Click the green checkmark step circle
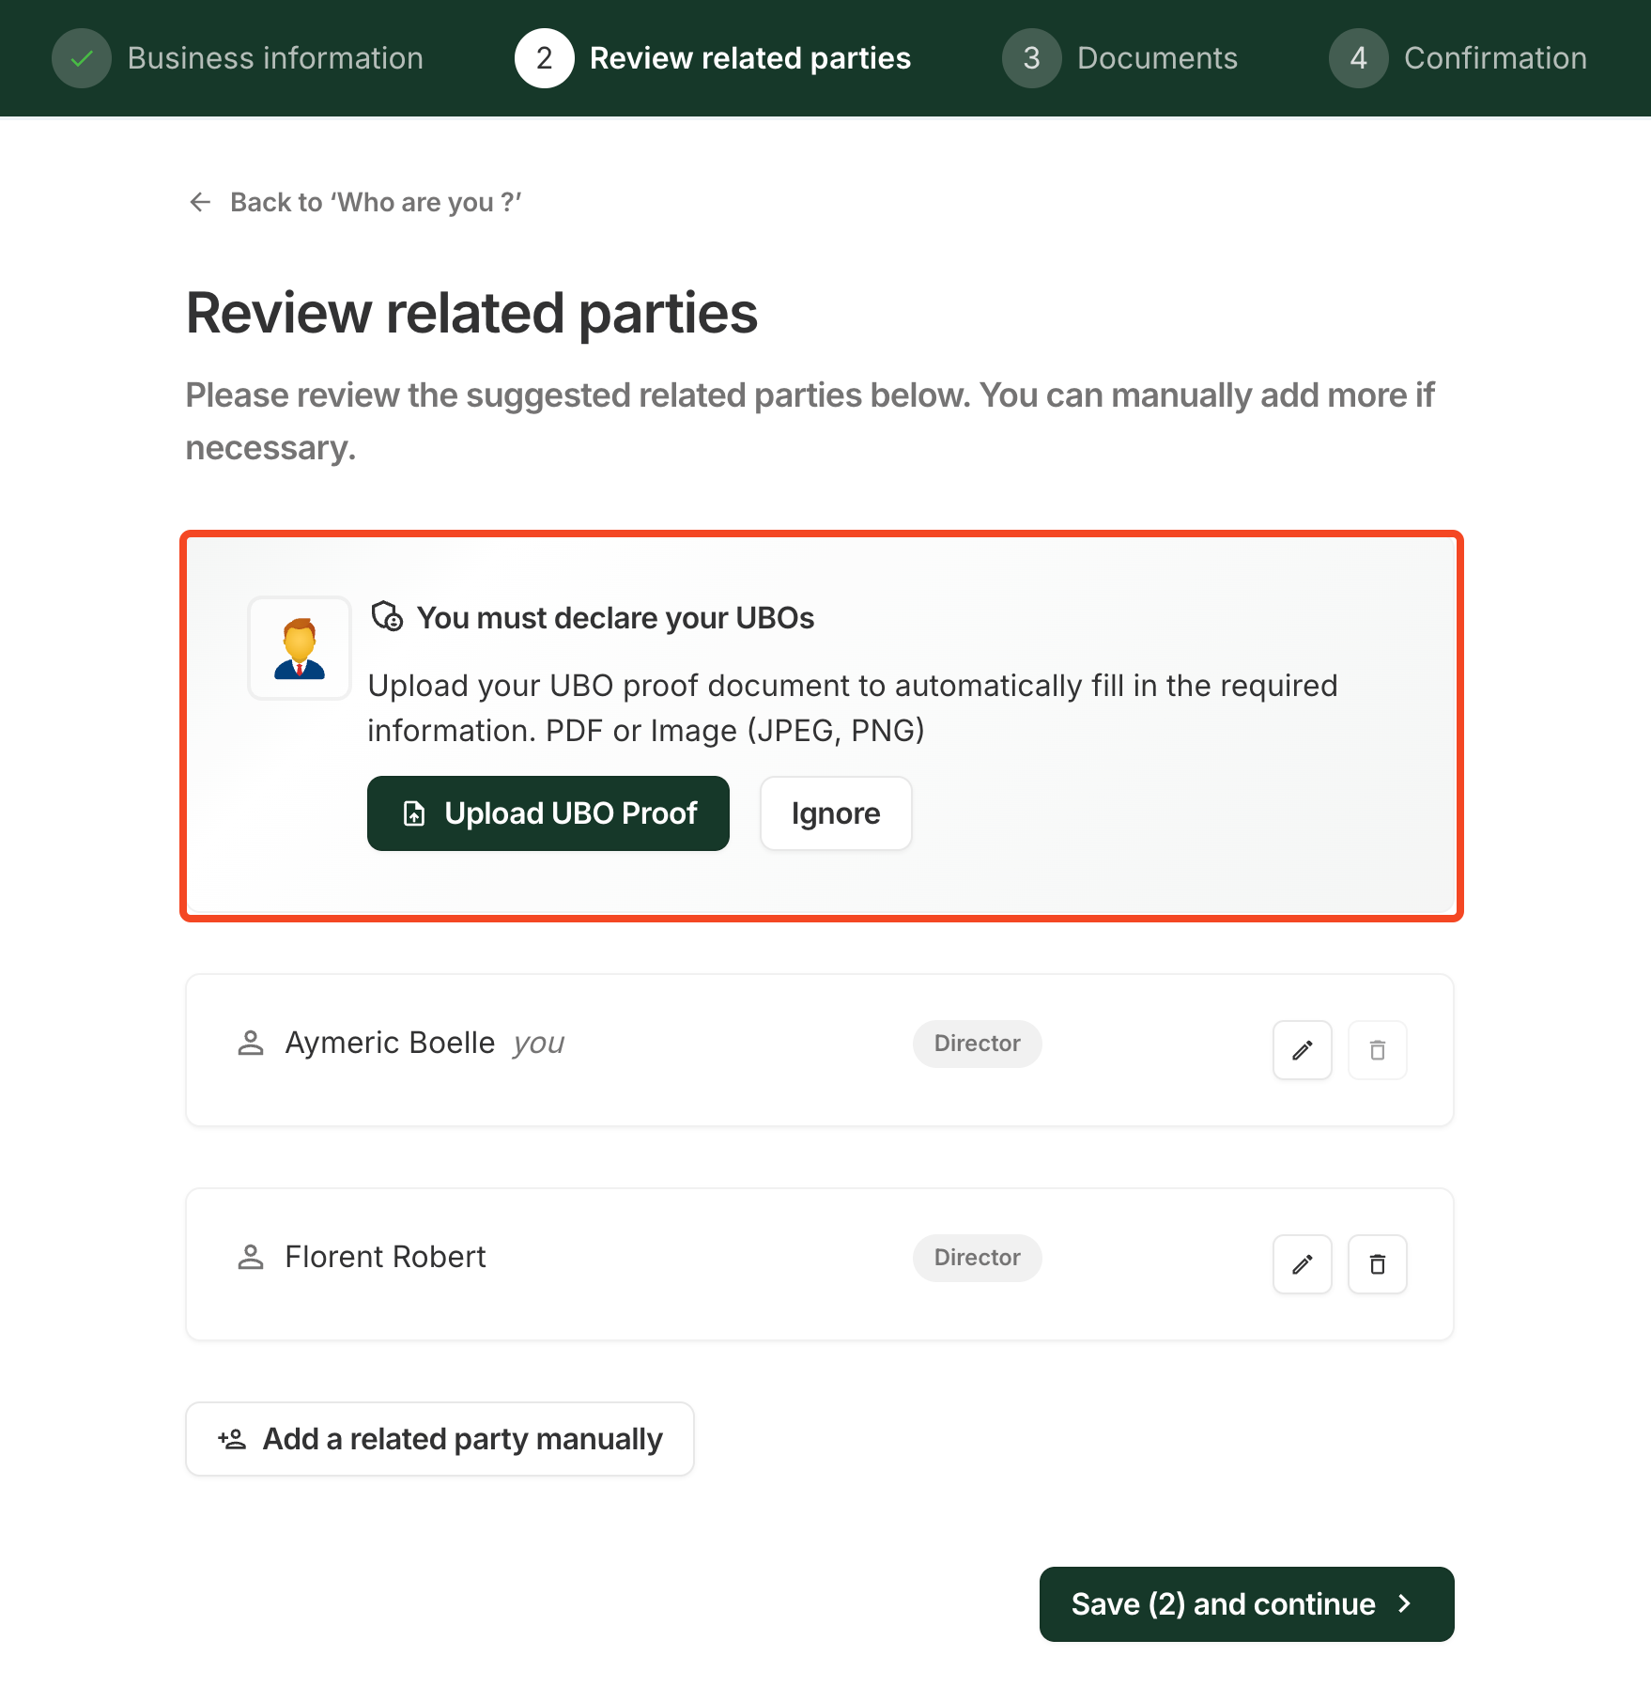 point(82,58)
